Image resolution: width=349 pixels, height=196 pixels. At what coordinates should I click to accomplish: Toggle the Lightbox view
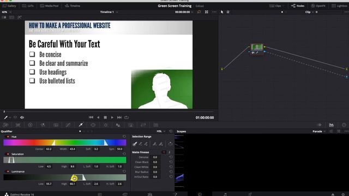[340, 6]
